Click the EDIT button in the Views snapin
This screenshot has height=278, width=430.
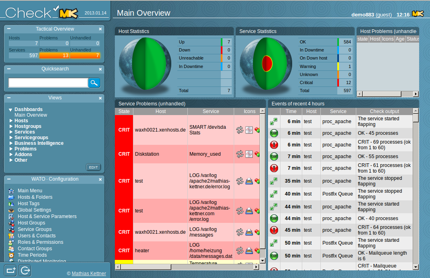click(93, 167)
